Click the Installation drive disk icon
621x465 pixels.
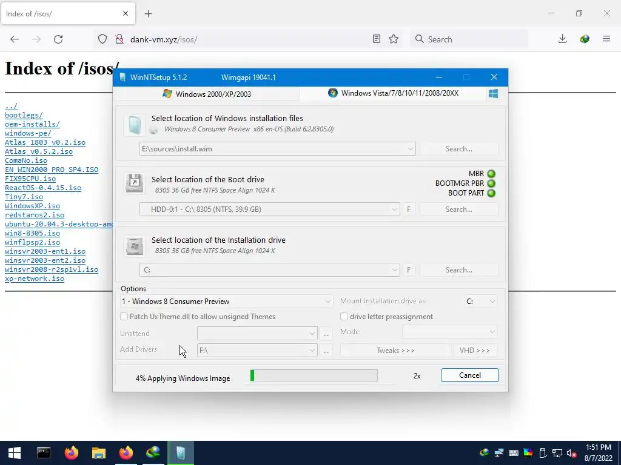pyautogui.click(x=134, y=246)
